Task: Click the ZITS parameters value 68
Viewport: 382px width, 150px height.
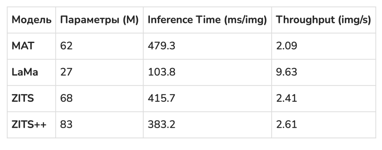Action: coord(66,98)
